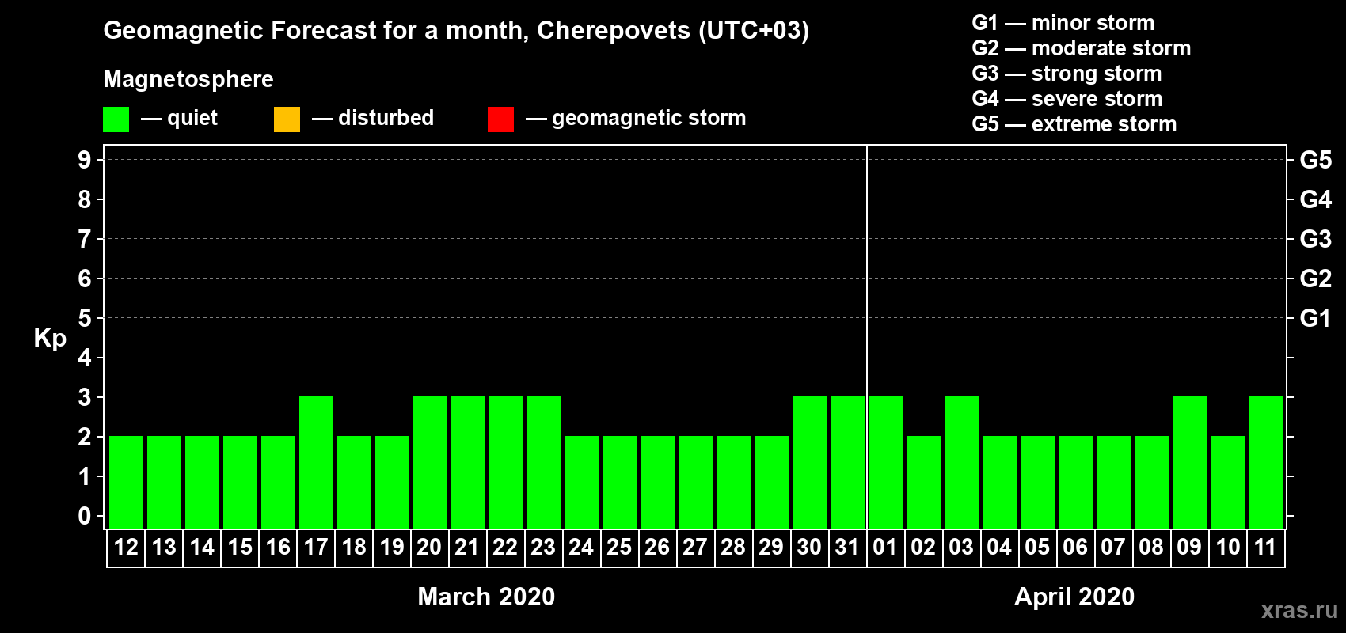Click the red geomagnetic storm legend swatch

pyautogui.click(x=500, y=119)
